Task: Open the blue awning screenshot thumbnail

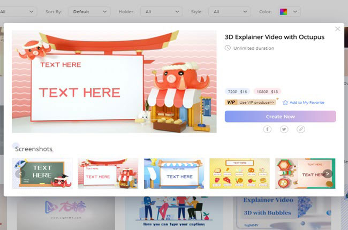Action: [174, 173]
